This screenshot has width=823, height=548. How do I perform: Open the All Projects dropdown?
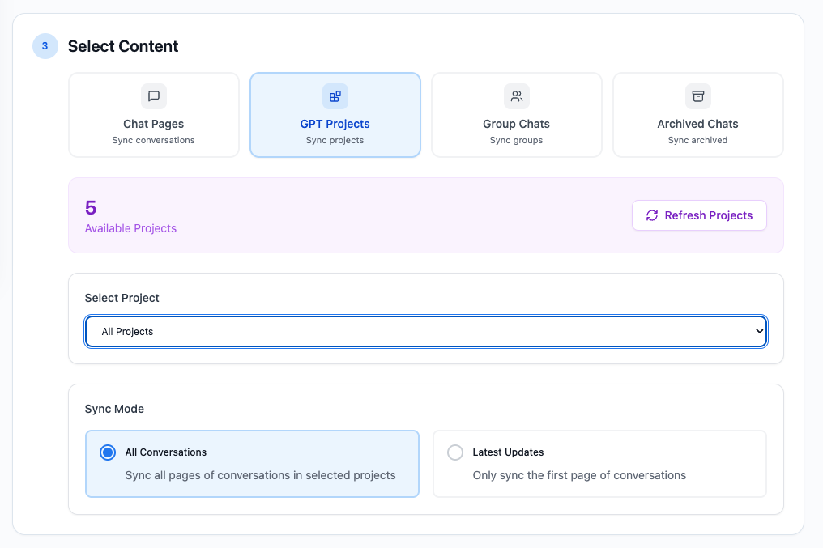coord(425,331)
